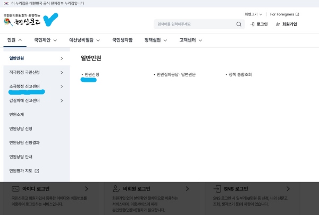This screenshot has width=319, height=215.
Task: Expand the 일반민원 submenu arrow
Action: click(x=62, y=58)
